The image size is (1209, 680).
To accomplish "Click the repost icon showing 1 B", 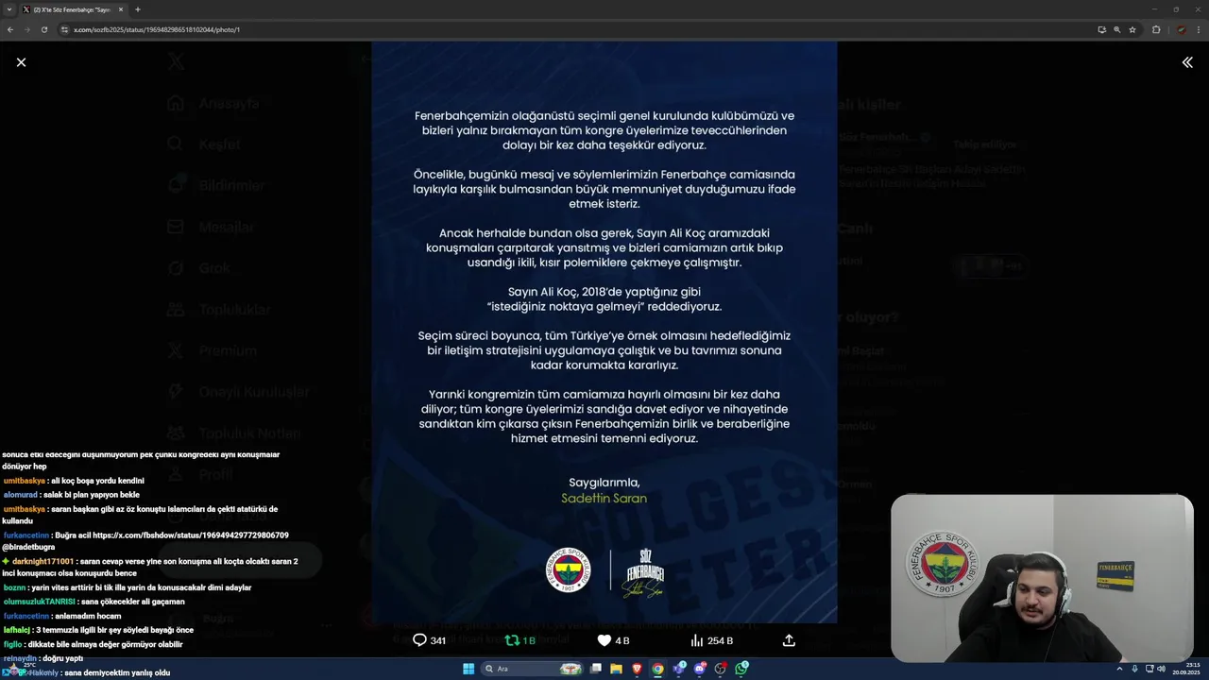I will click(519, 640).
